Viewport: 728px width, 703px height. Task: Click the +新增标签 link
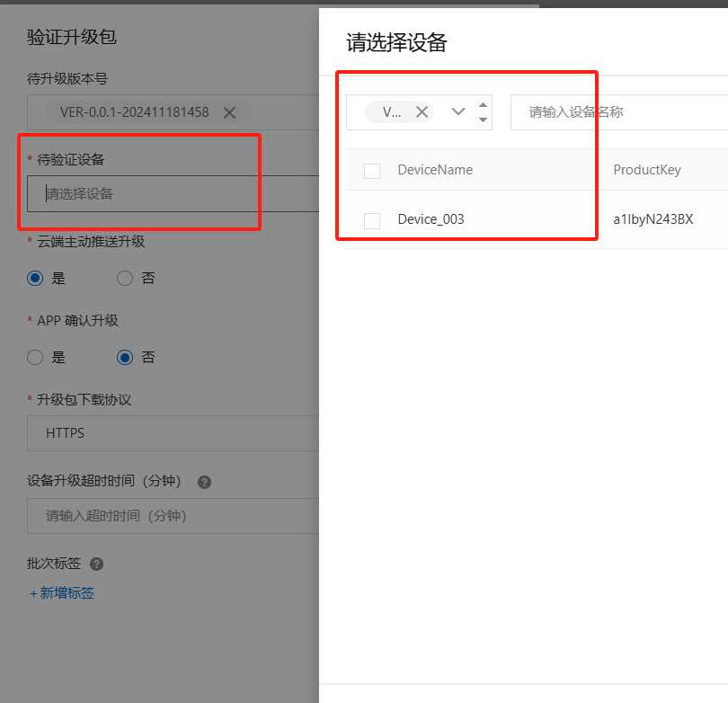tap(61, 592)
